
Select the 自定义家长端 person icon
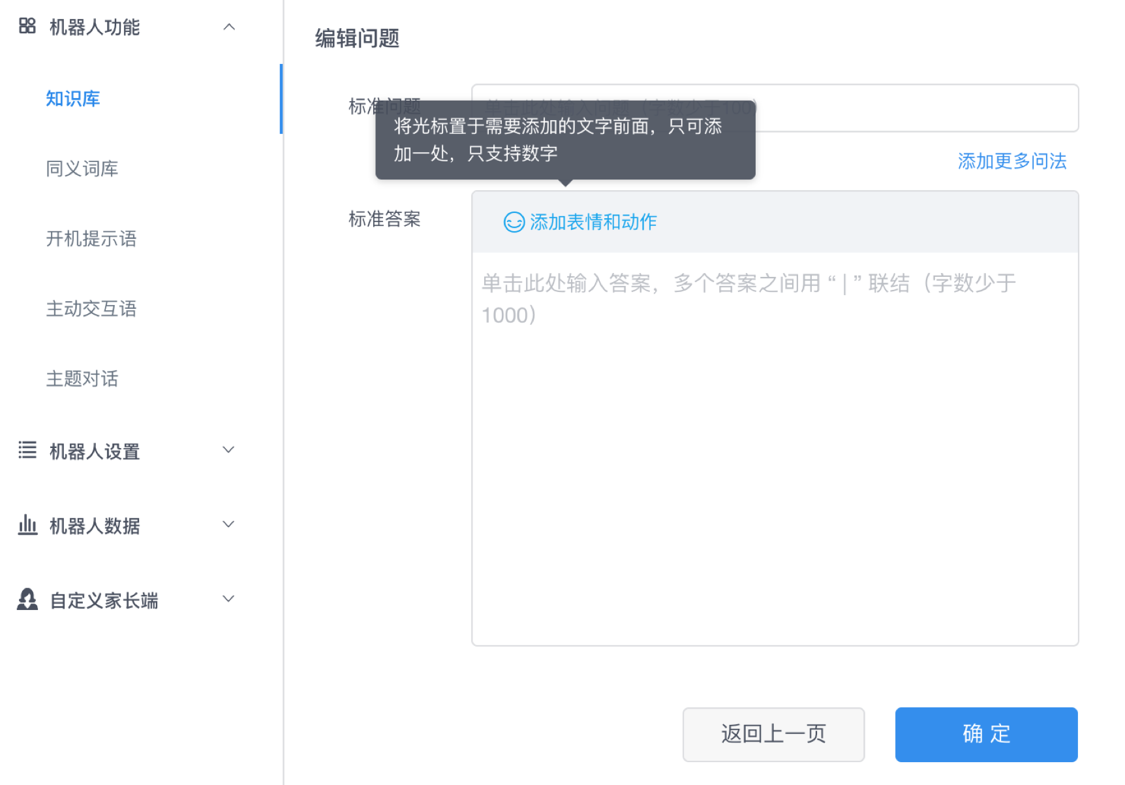pos(27,598)
